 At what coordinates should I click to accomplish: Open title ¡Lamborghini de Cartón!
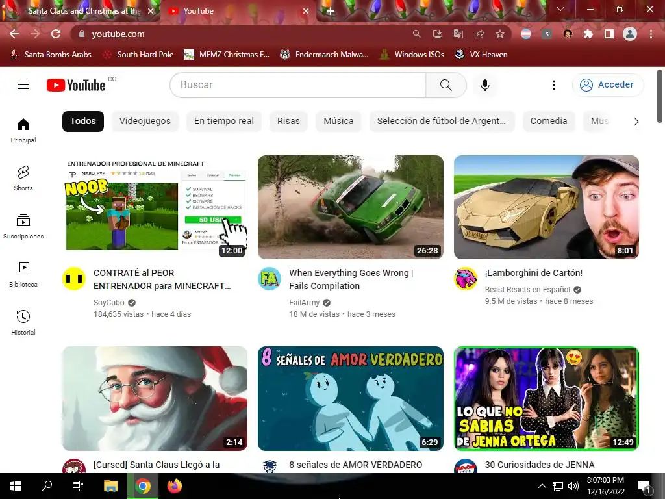pyautogui.click(x=534, y=273)
